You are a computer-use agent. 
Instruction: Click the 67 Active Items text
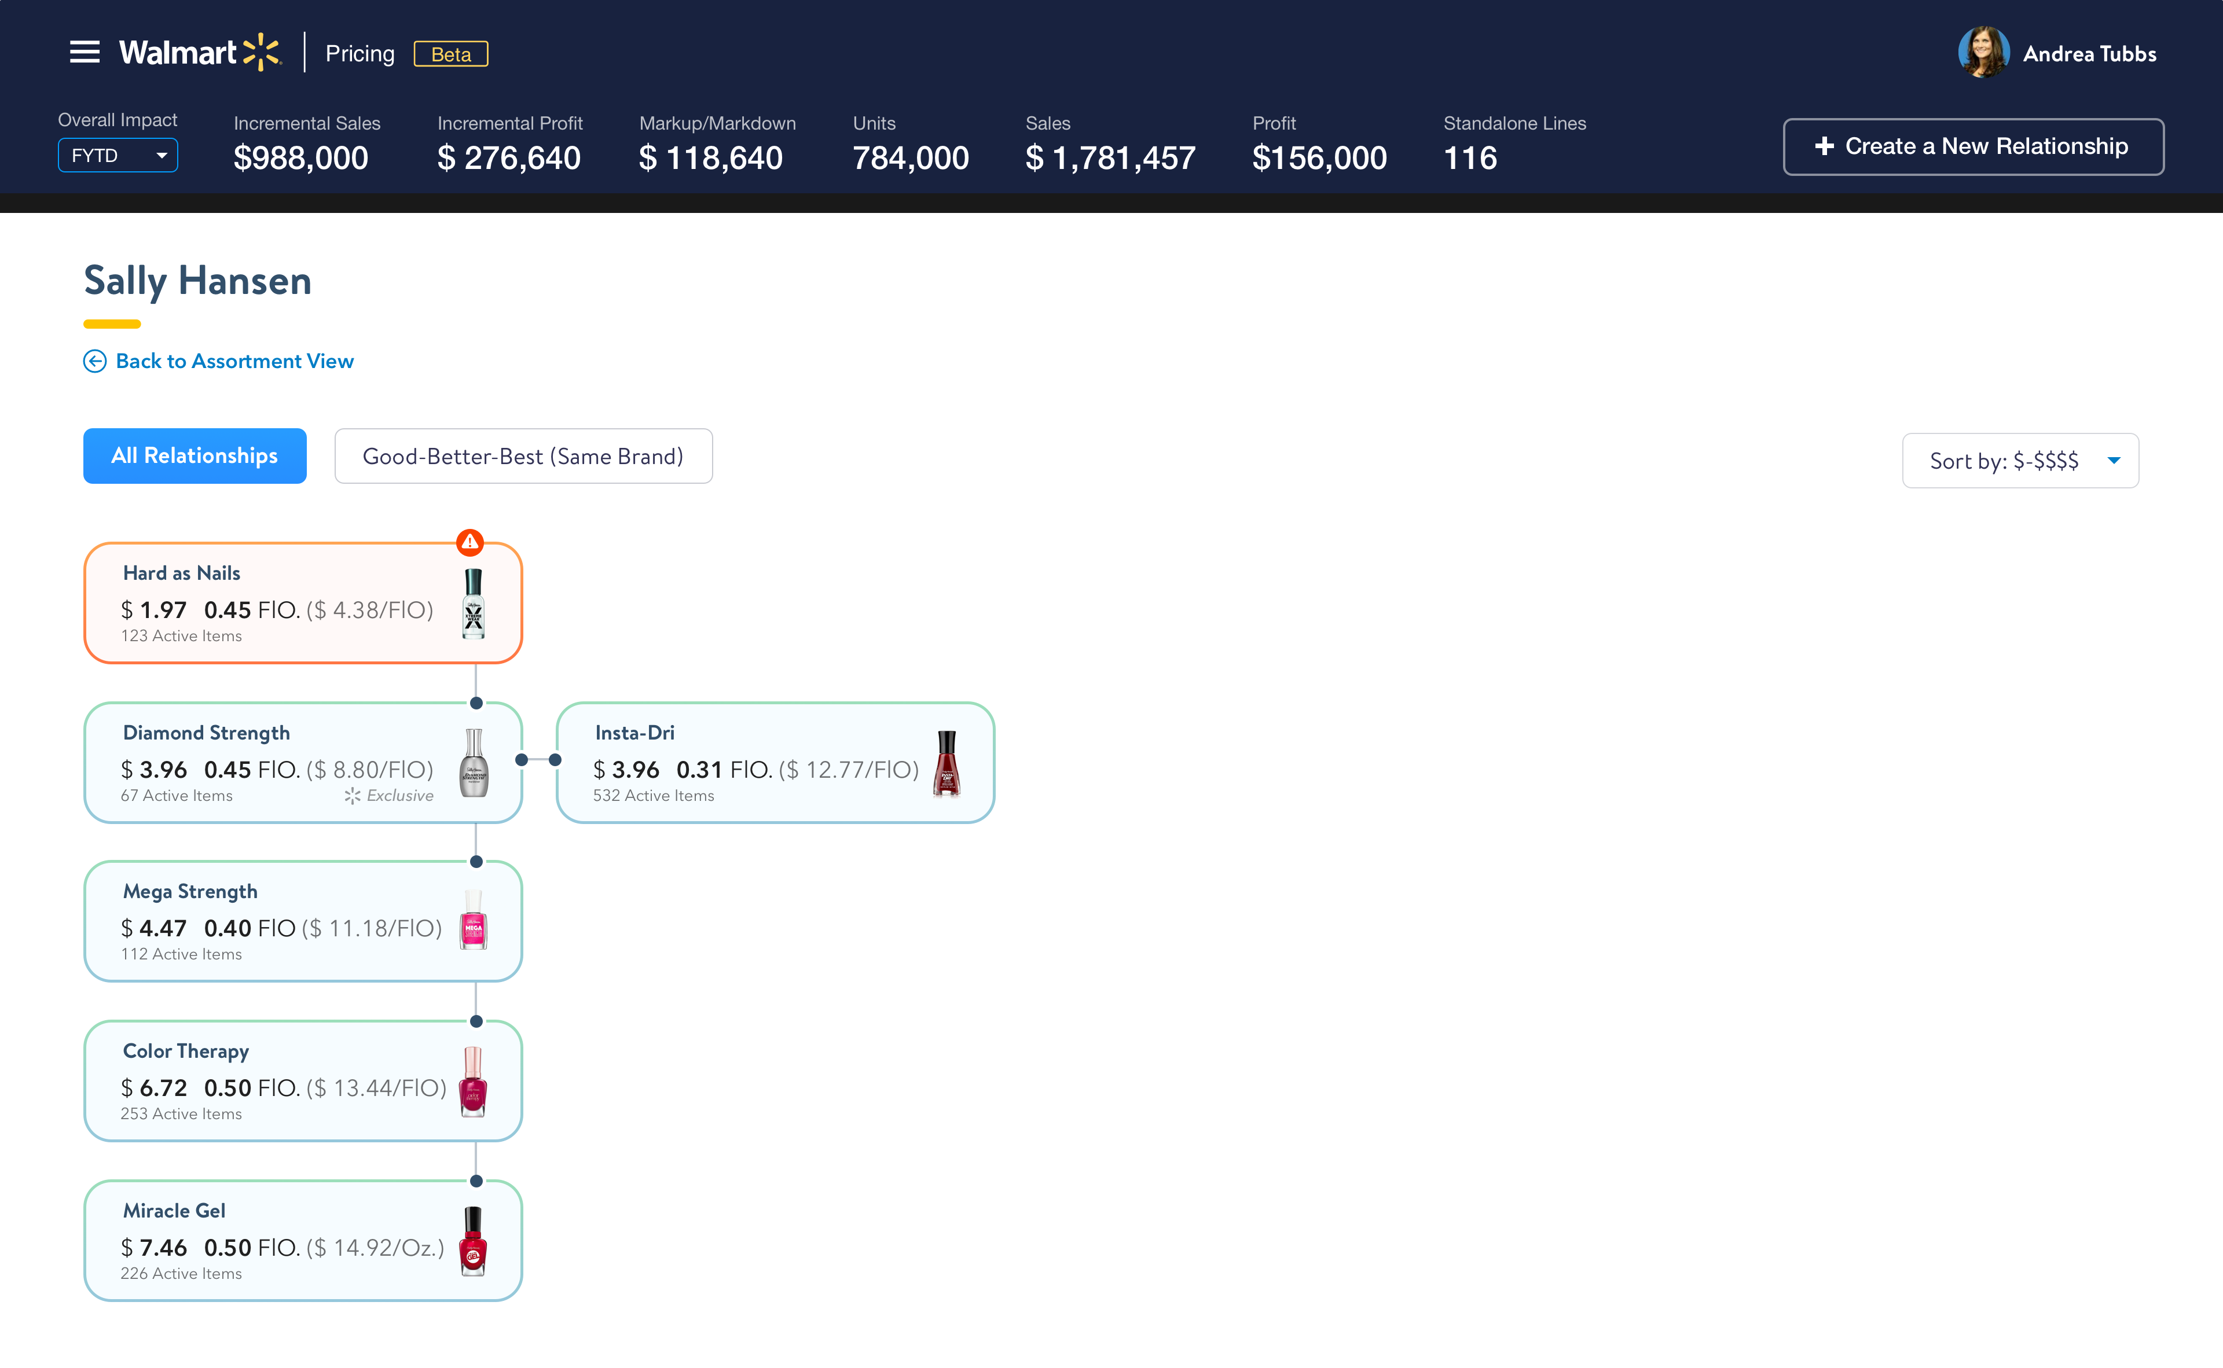[177, 795]
